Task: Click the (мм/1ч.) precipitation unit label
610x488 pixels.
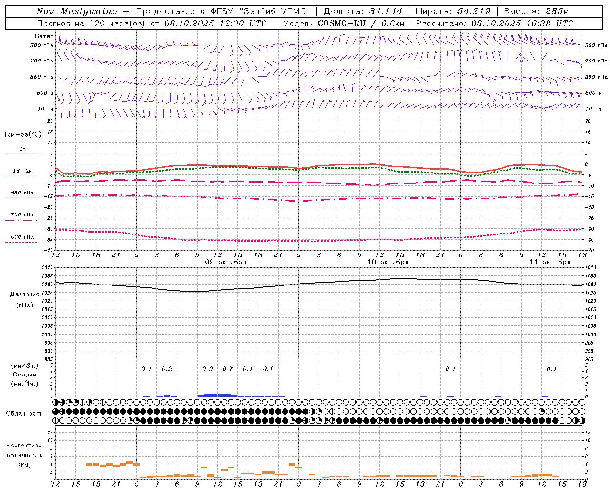Action: pos(25,384)
